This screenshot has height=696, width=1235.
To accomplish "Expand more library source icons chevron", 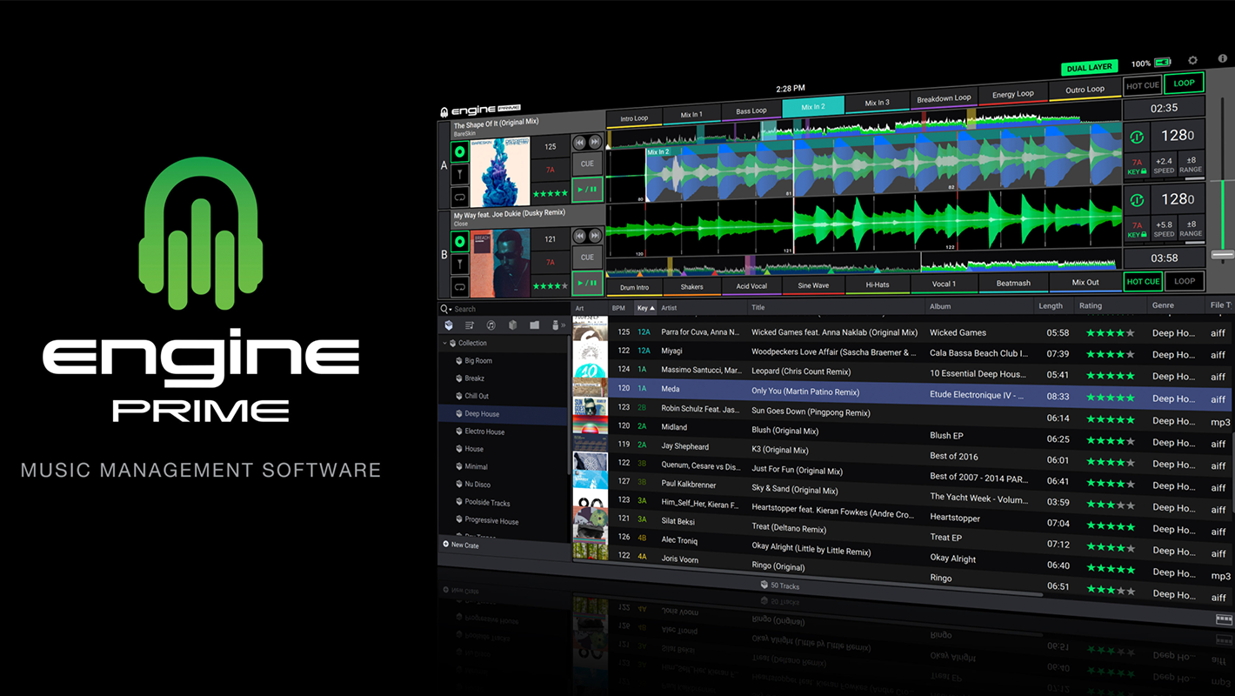I will point(562,325).
